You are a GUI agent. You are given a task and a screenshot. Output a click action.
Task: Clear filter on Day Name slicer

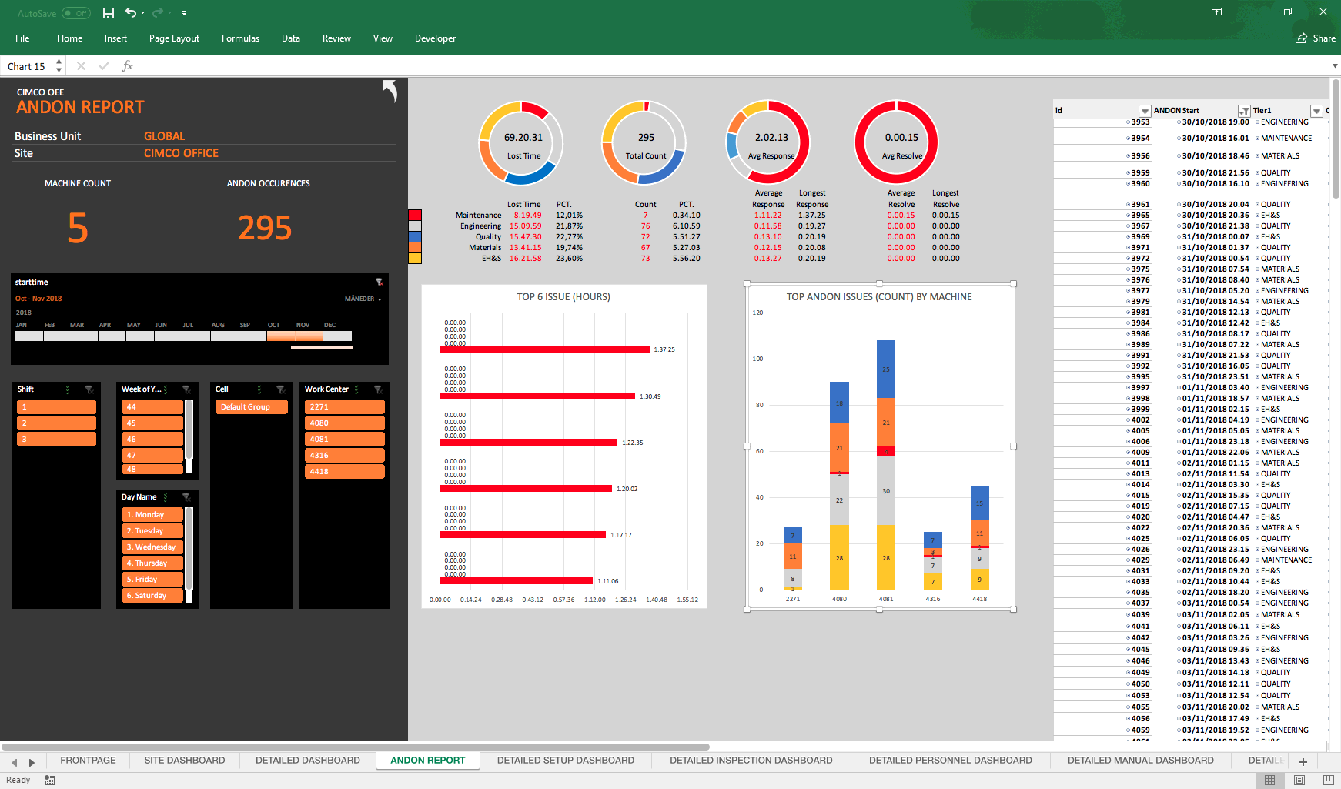click(x=186, y=497)
